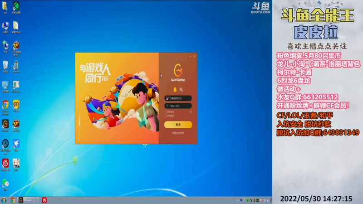363x204 pixels.
Task: Open the NetEase Cloud Music desktop shortcut
Action: tap(5, 165)
